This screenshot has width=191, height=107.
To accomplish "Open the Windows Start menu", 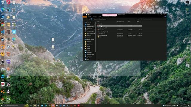I will coord(2,106).
